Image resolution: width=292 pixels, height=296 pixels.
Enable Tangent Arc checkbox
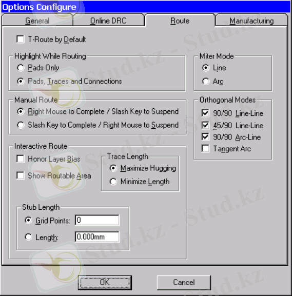click(205, 149)
